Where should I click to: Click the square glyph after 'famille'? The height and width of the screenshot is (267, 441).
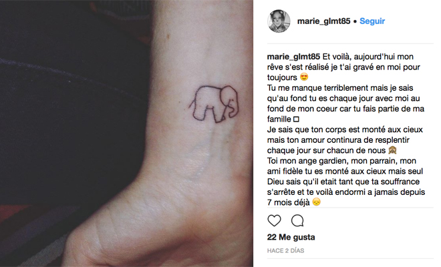coord(296,119)
